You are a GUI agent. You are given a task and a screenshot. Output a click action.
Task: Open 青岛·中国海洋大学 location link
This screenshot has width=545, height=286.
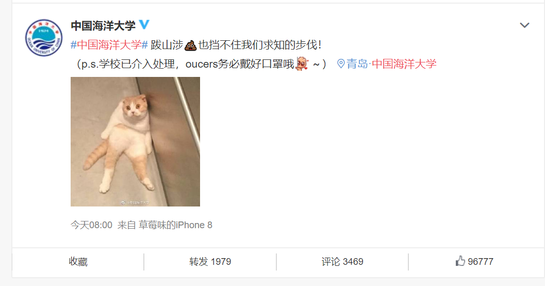tap(391, 64)
